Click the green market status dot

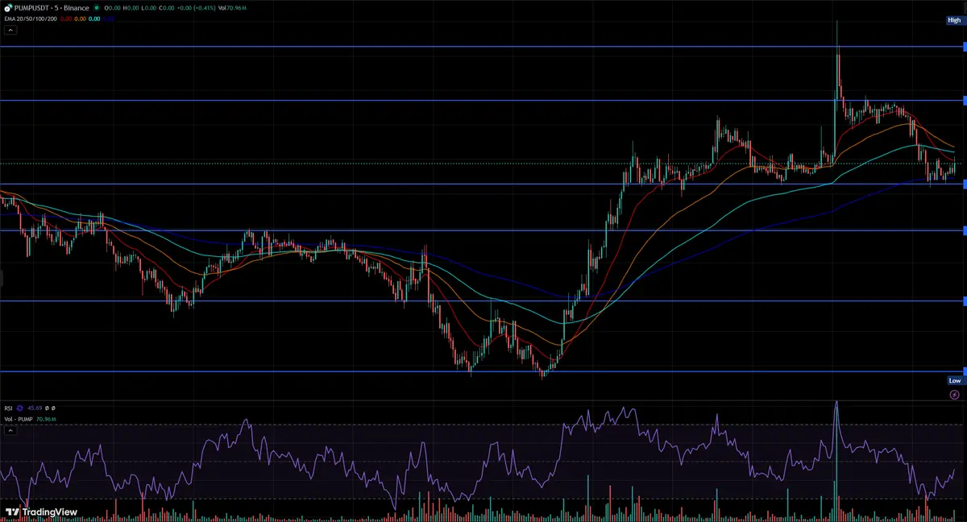coord(97,8)
